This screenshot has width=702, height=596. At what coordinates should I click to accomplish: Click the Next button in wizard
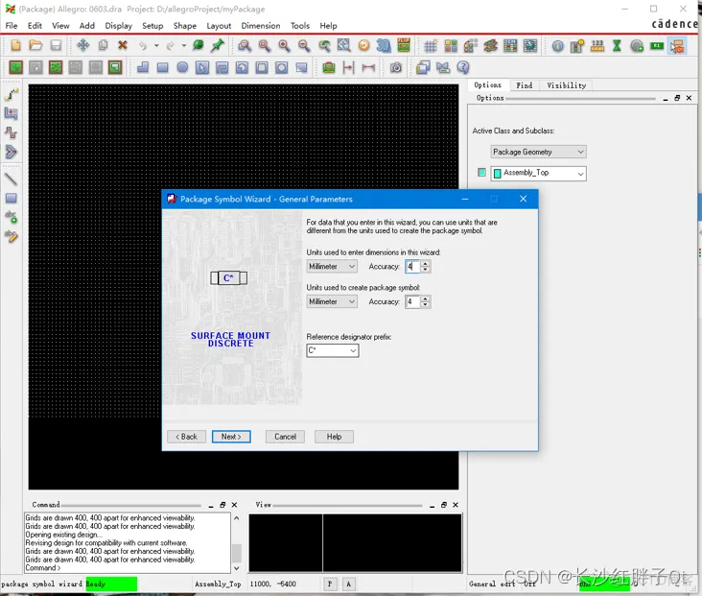pyautogui.click(x=231, y=437)
